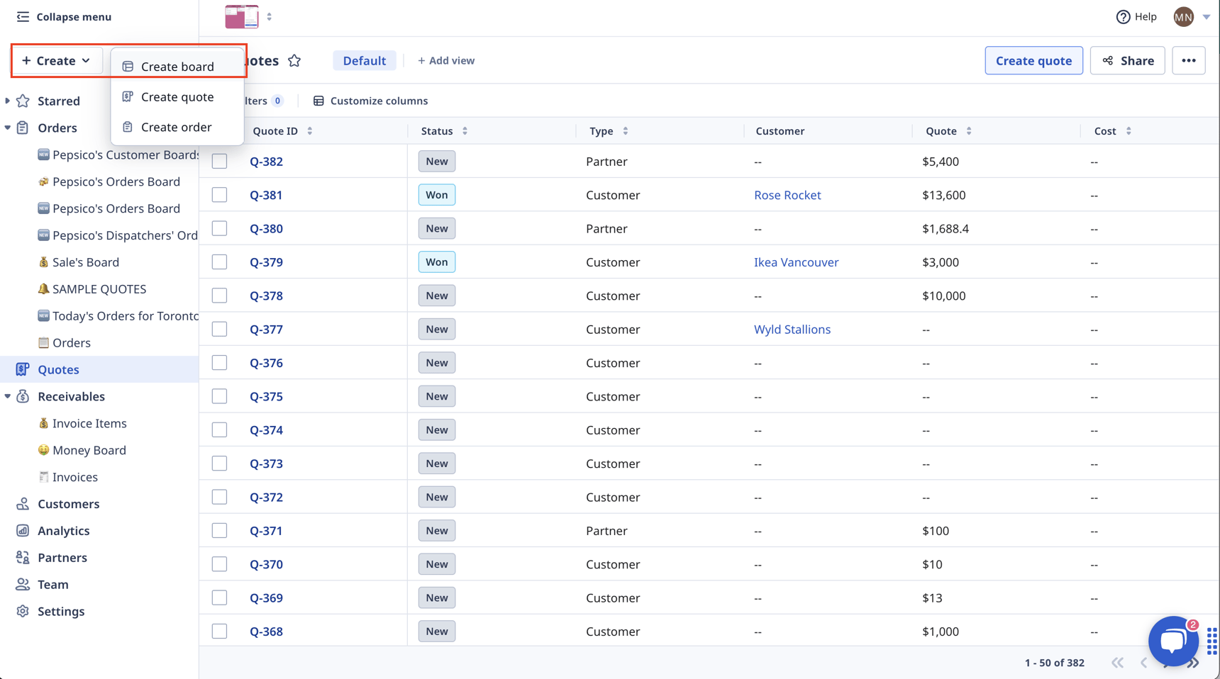Open the Customize columns panel
The height and width of the screenshot is (679, 1220).
click(379, 100)
